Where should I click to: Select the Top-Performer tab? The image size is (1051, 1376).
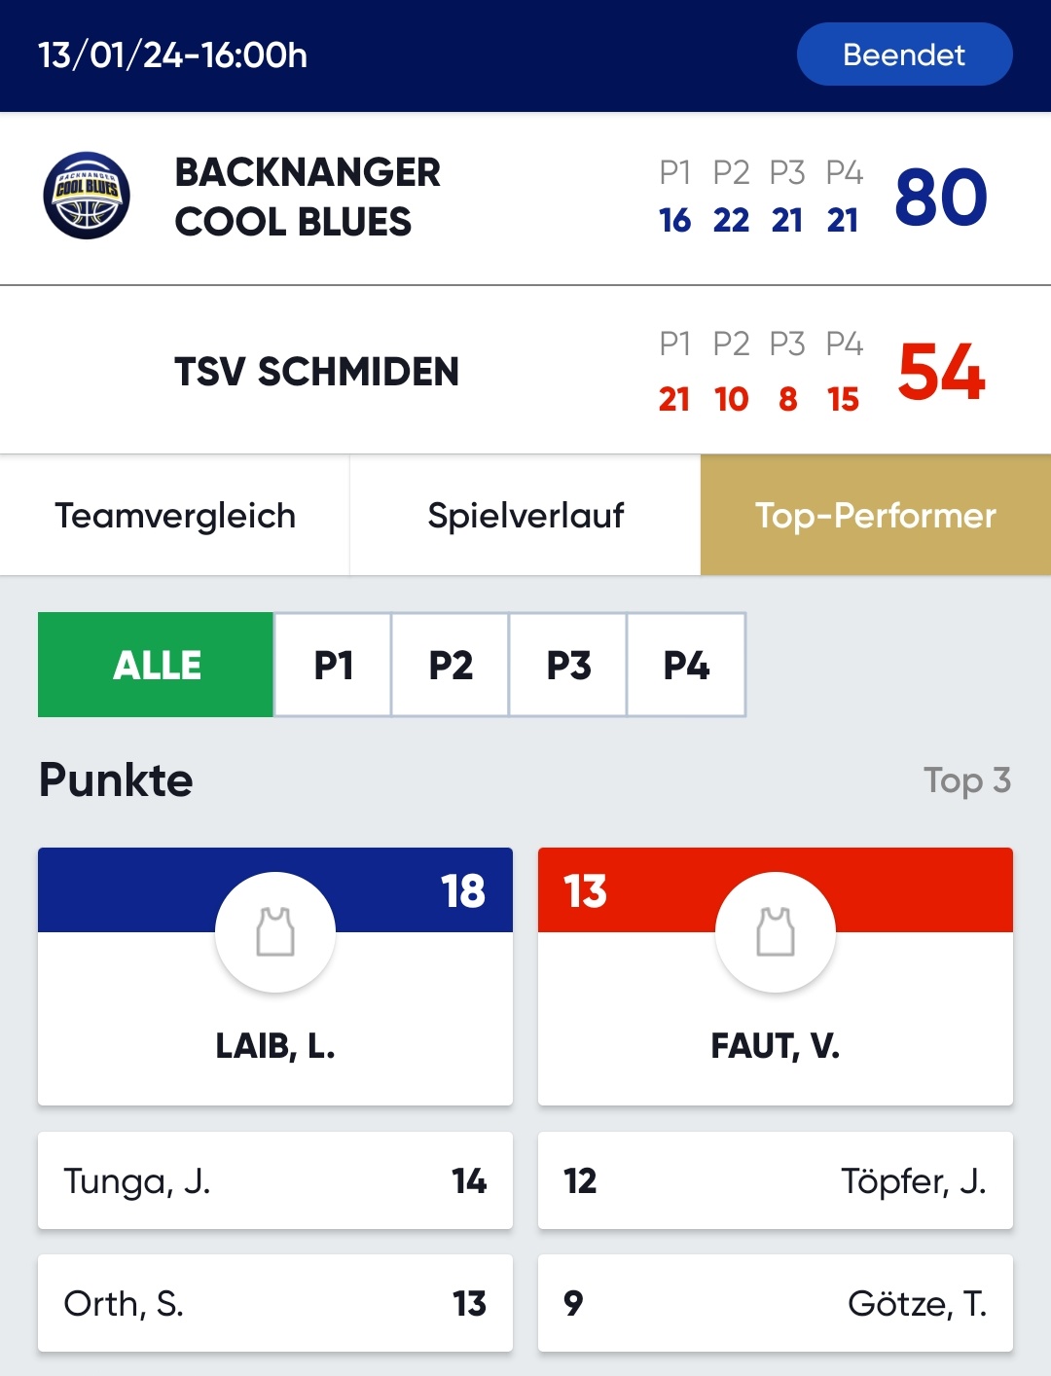coord(876,515)
